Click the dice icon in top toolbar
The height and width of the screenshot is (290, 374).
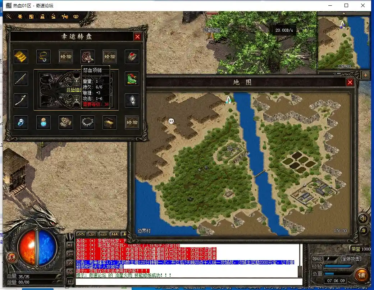[x=31, y=17]
